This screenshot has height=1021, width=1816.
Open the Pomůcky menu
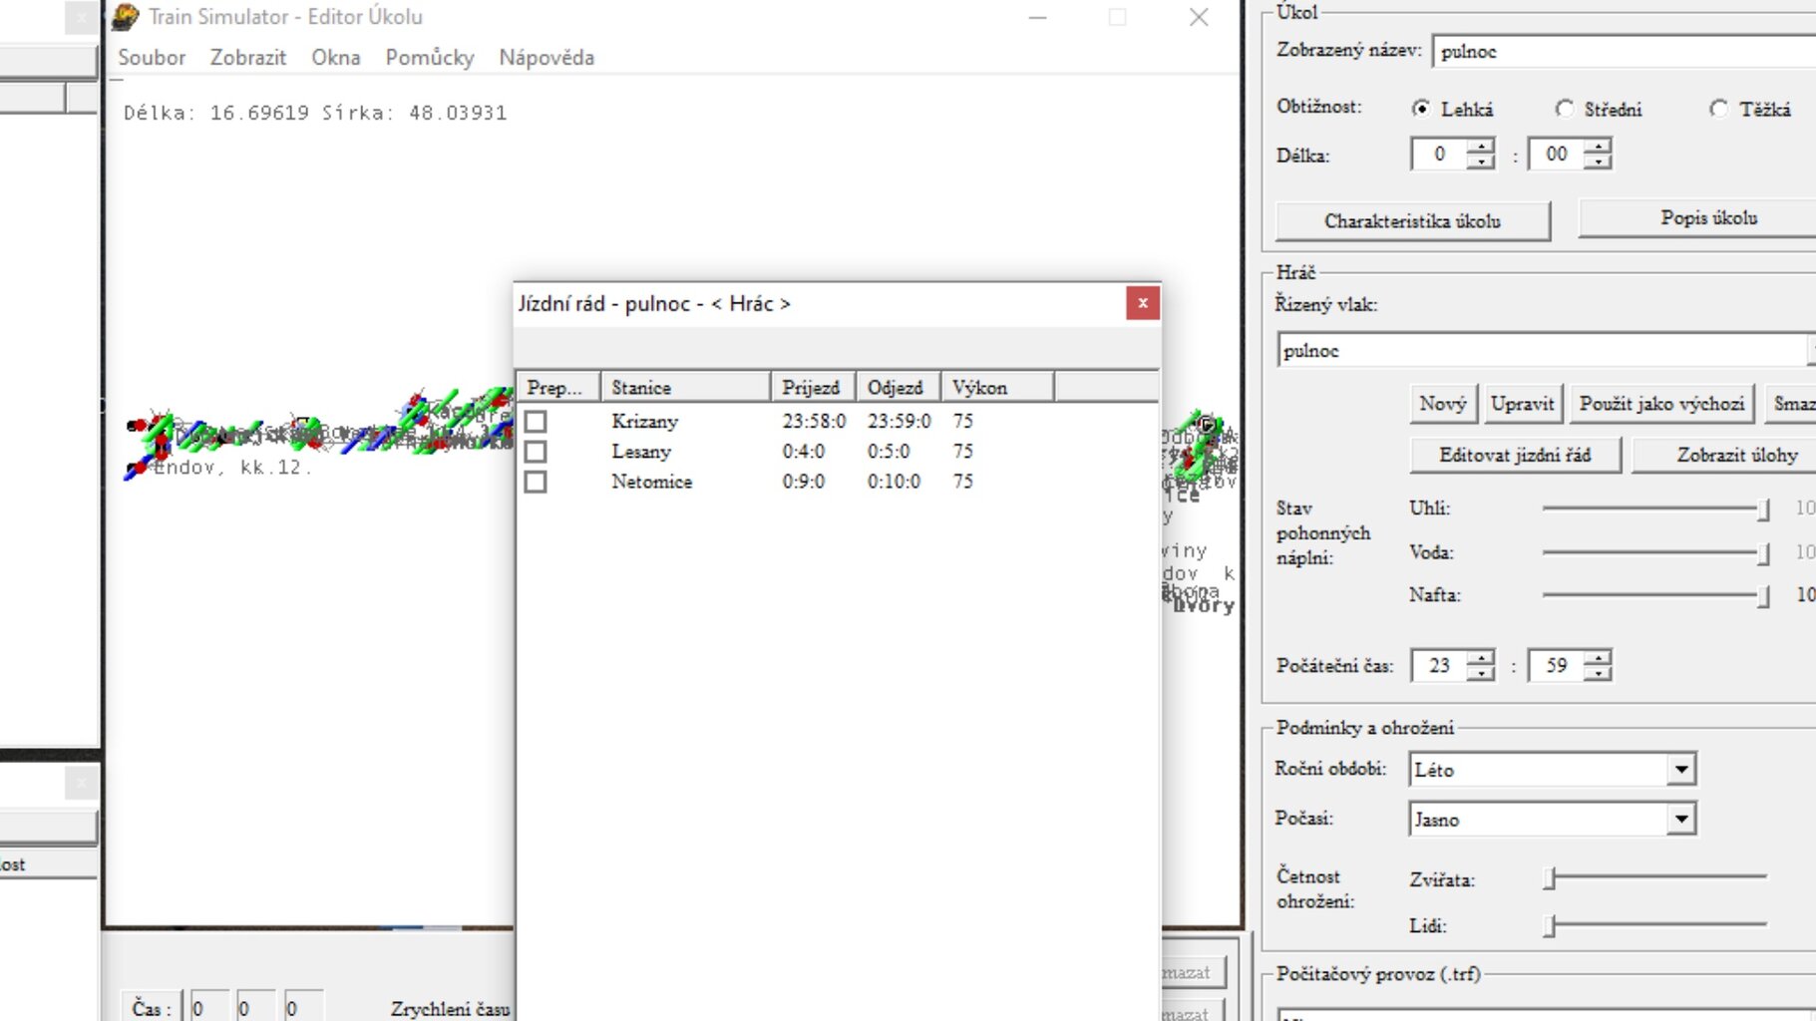[430, 58]
